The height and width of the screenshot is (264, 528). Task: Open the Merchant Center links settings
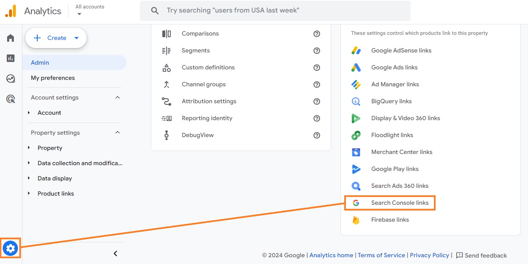pyautogui.click(x=402, y=152)
